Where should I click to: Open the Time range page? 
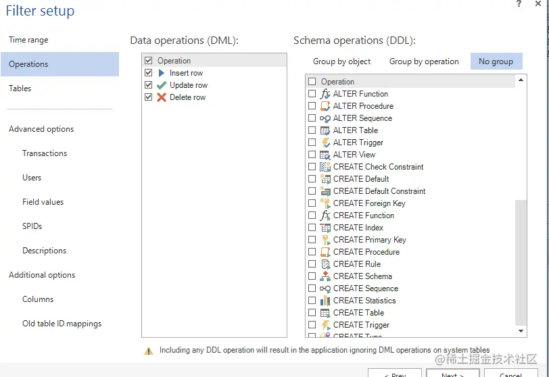[x=28, y=40]
